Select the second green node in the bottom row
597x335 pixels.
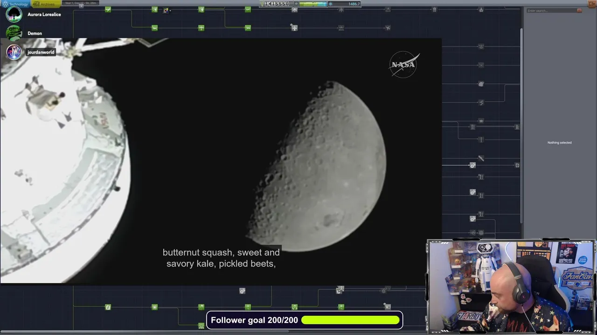coord(154,307)
